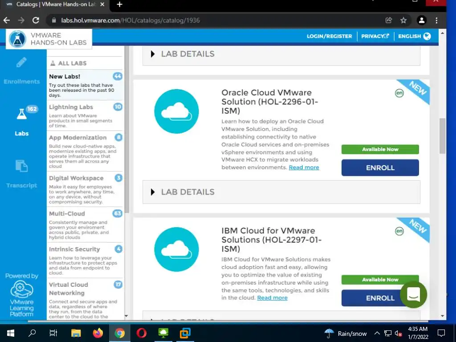Click the browser back arrow
The image size is (456, 342).
pyautogui.click(x=7, y=20)
